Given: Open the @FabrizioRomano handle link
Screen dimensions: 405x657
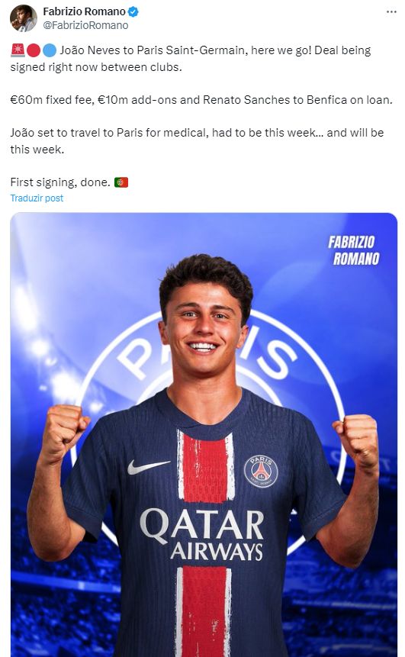Looking at the screenshot, I should click(85, 25).
